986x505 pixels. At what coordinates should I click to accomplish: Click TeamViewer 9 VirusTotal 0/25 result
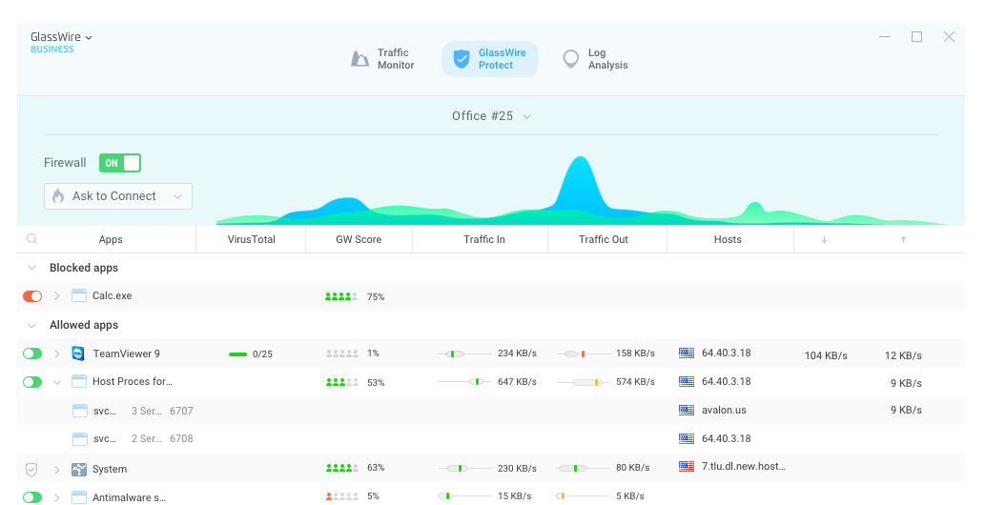tap(251, 354)
